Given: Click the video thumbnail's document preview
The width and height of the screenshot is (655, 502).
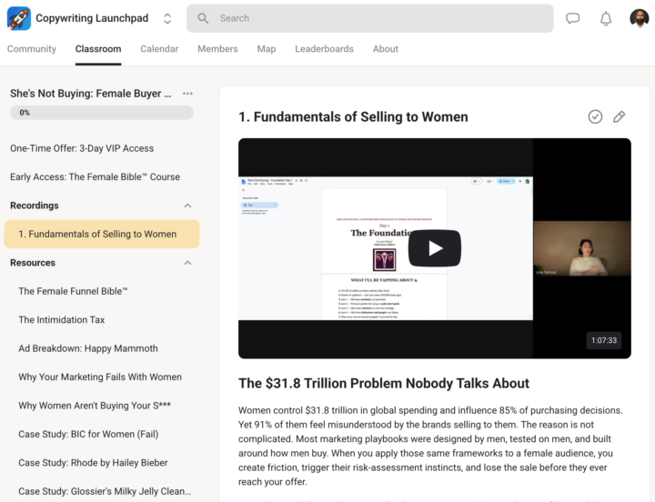Looking at the screenshot, I should point(385,248).
